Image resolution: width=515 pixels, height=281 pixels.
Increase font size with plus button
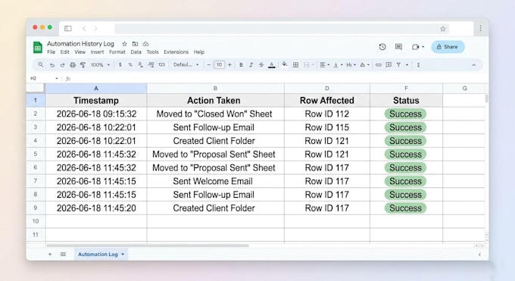tap(229, 64)
